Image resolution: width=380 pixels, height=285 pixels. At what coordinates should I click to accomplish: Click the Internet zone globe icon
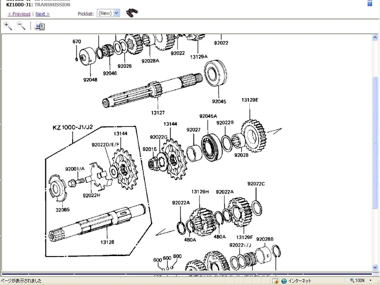click(x=284, y=281)
